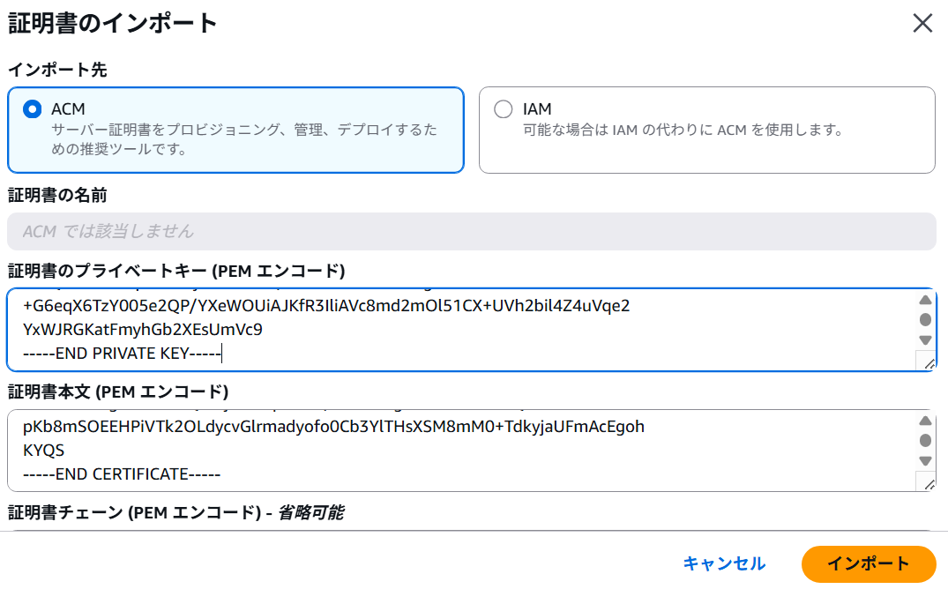
Task: Select the ACM import destination option
Action: click(x=32, y=108)
